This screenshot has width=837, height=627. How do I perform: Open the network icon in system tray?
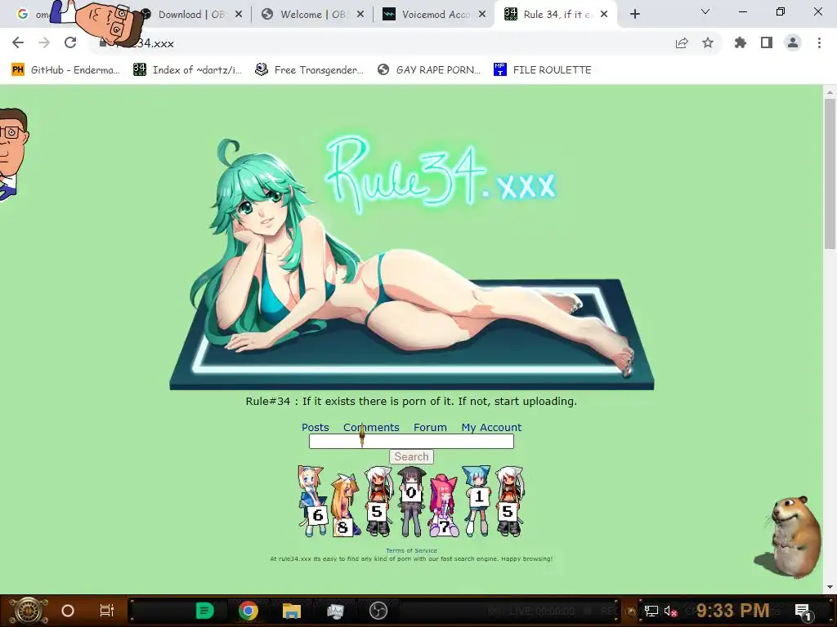[x=651, y=611]
